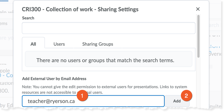Viewport: 224px width, 112px height.
Task: Click the orange step 2 badge
Action: pyautogui.click(x=186, y=95)
